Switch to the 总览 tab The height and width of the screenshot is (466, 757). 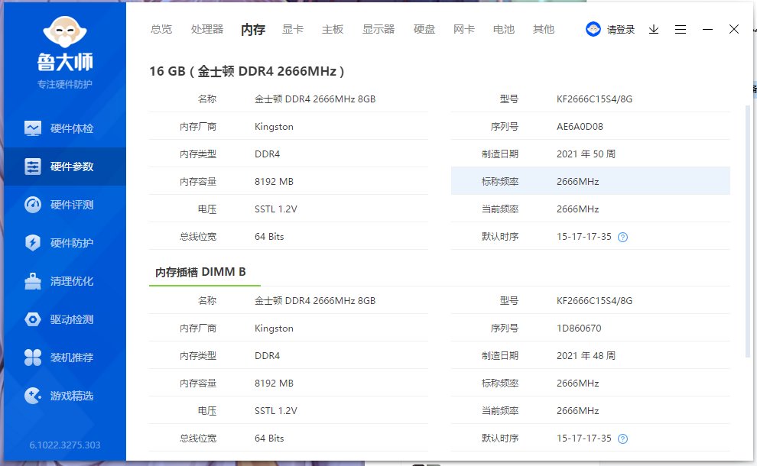click(161, 30)
